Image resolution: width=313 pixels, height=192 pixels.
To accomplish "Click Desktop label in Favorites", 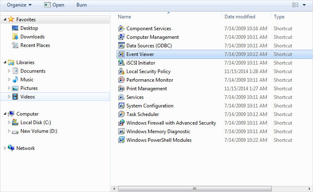I will click(x=29, y=28).
